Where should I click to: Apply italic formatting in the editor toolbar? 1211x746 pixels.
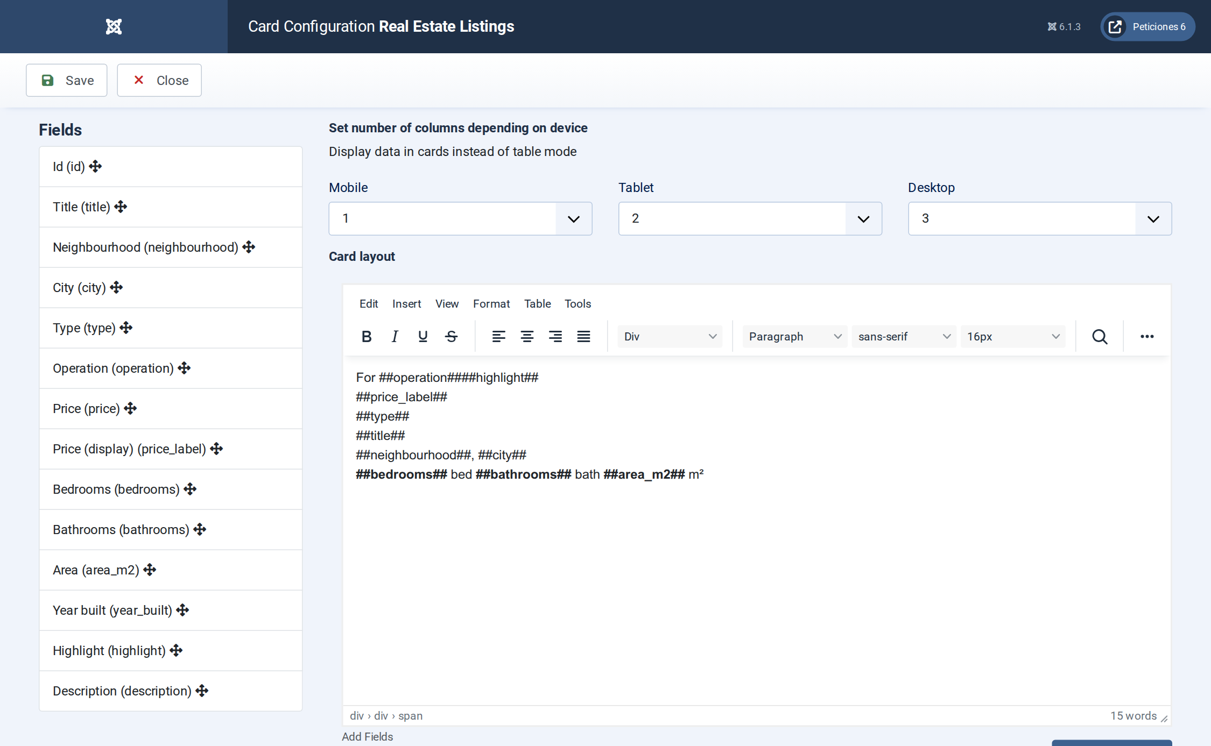point(395,337)
